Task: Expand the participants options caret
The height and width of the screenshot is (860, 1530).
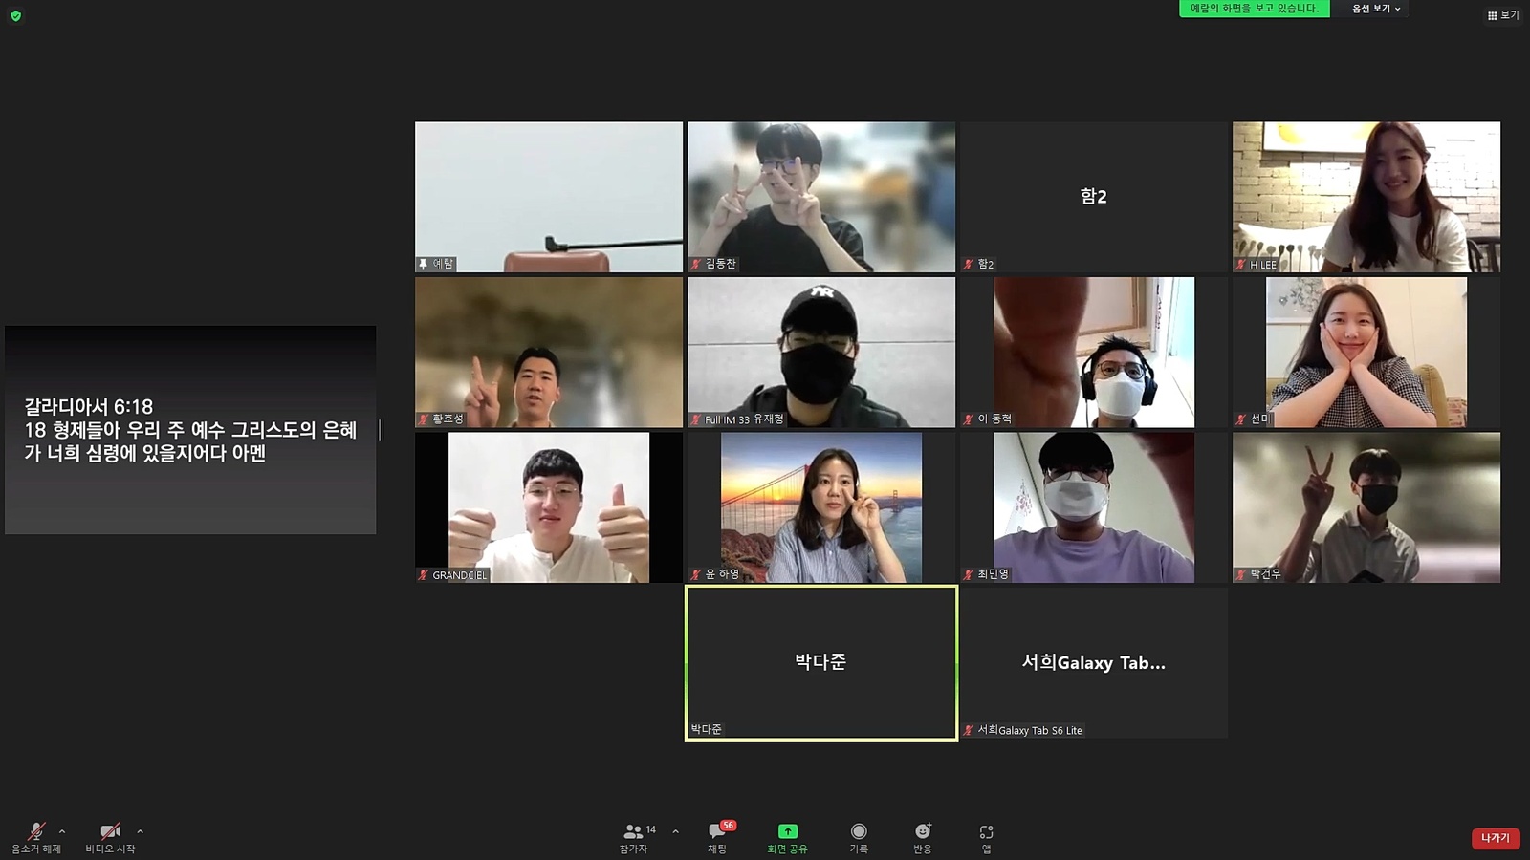Action: click(676, 831)
